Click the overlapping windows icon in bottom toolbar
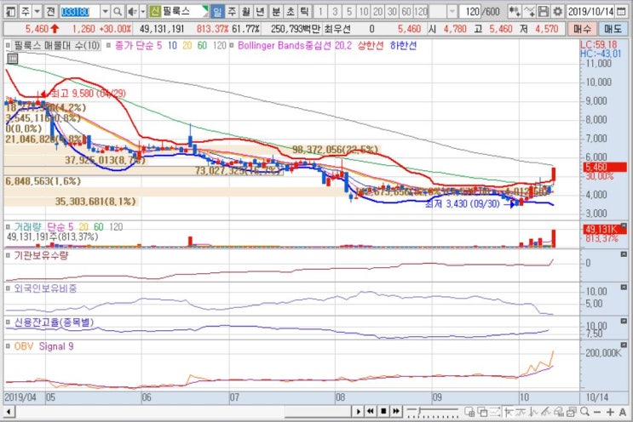633x422 pixels. (482, 412)
